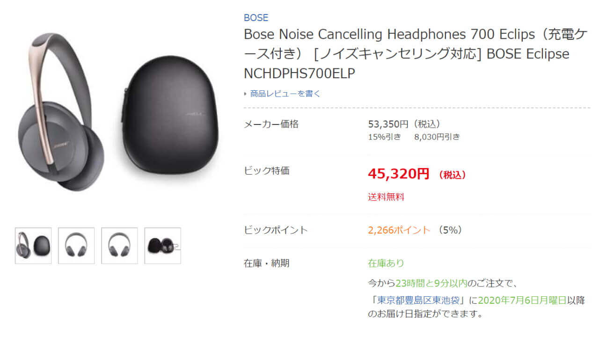Screen dimensions: 599x337
Task: Open the 商品レビューを書く review link
Action: point(285,94)
